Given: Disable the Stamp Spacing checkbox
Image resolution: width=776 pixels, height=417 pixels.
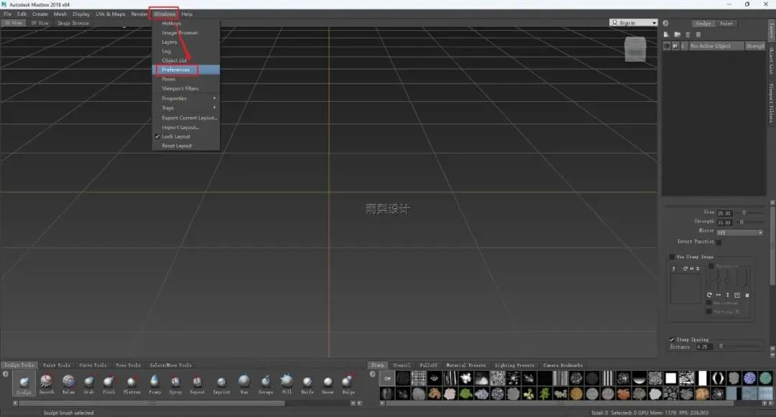Looking at the screenshot, I should (x=672, y=339).
